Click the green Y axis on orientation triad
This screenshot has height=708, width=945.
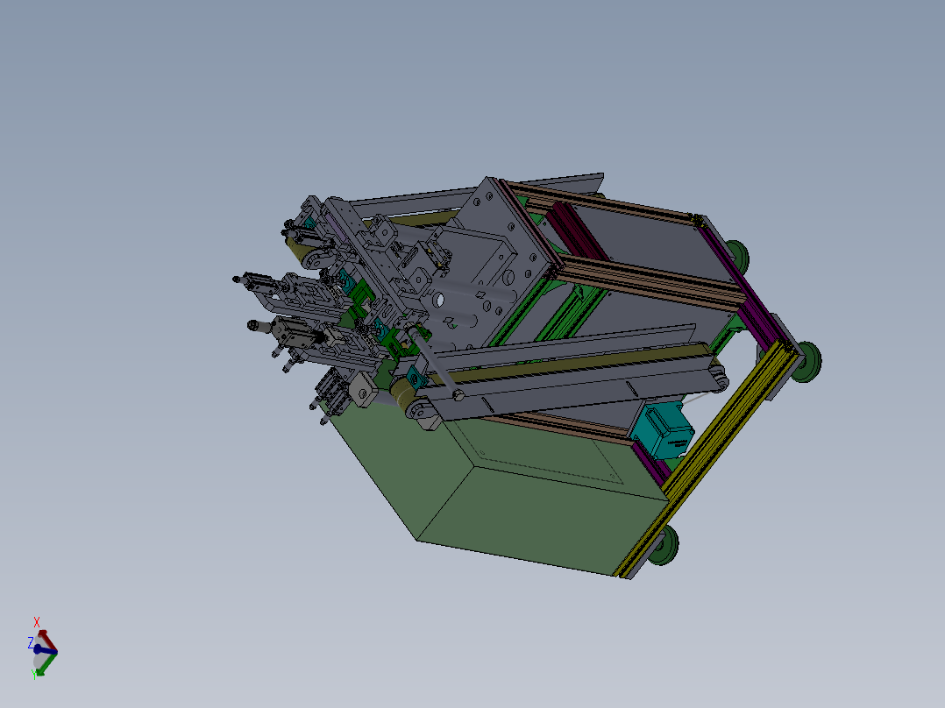46,665
